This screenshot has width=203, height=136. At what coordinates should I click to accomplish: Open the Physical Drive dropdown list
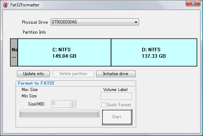pyautogui.click(x=95, y=22)
